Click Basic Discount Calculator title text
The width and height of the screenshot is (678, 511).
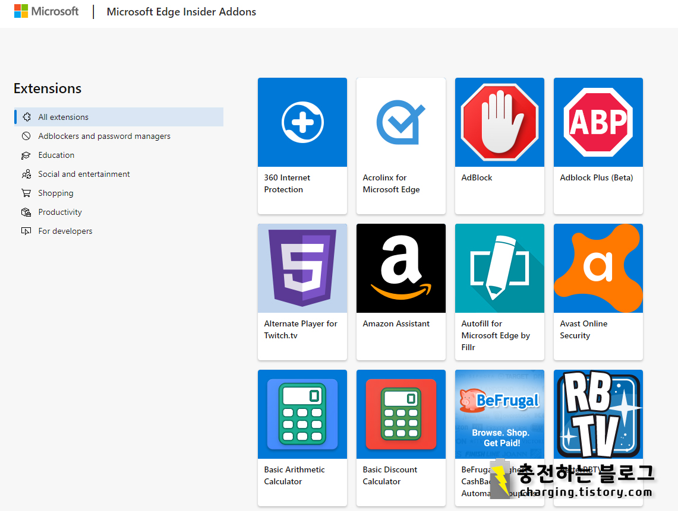pos(390,475)
